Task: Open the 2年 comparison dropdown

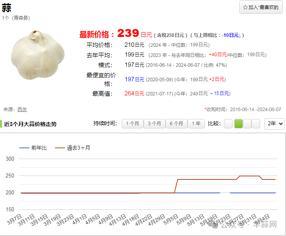Action: [x=275, y=124]
